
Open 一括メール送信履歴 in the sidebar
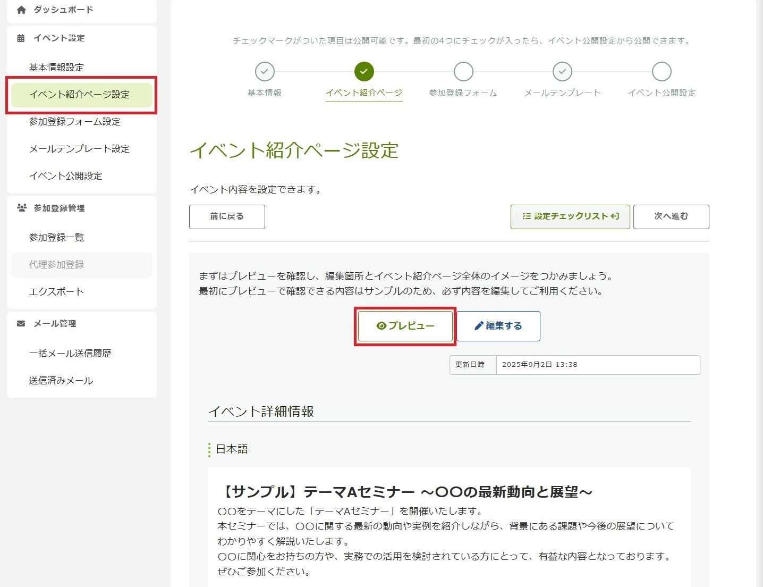70,354
